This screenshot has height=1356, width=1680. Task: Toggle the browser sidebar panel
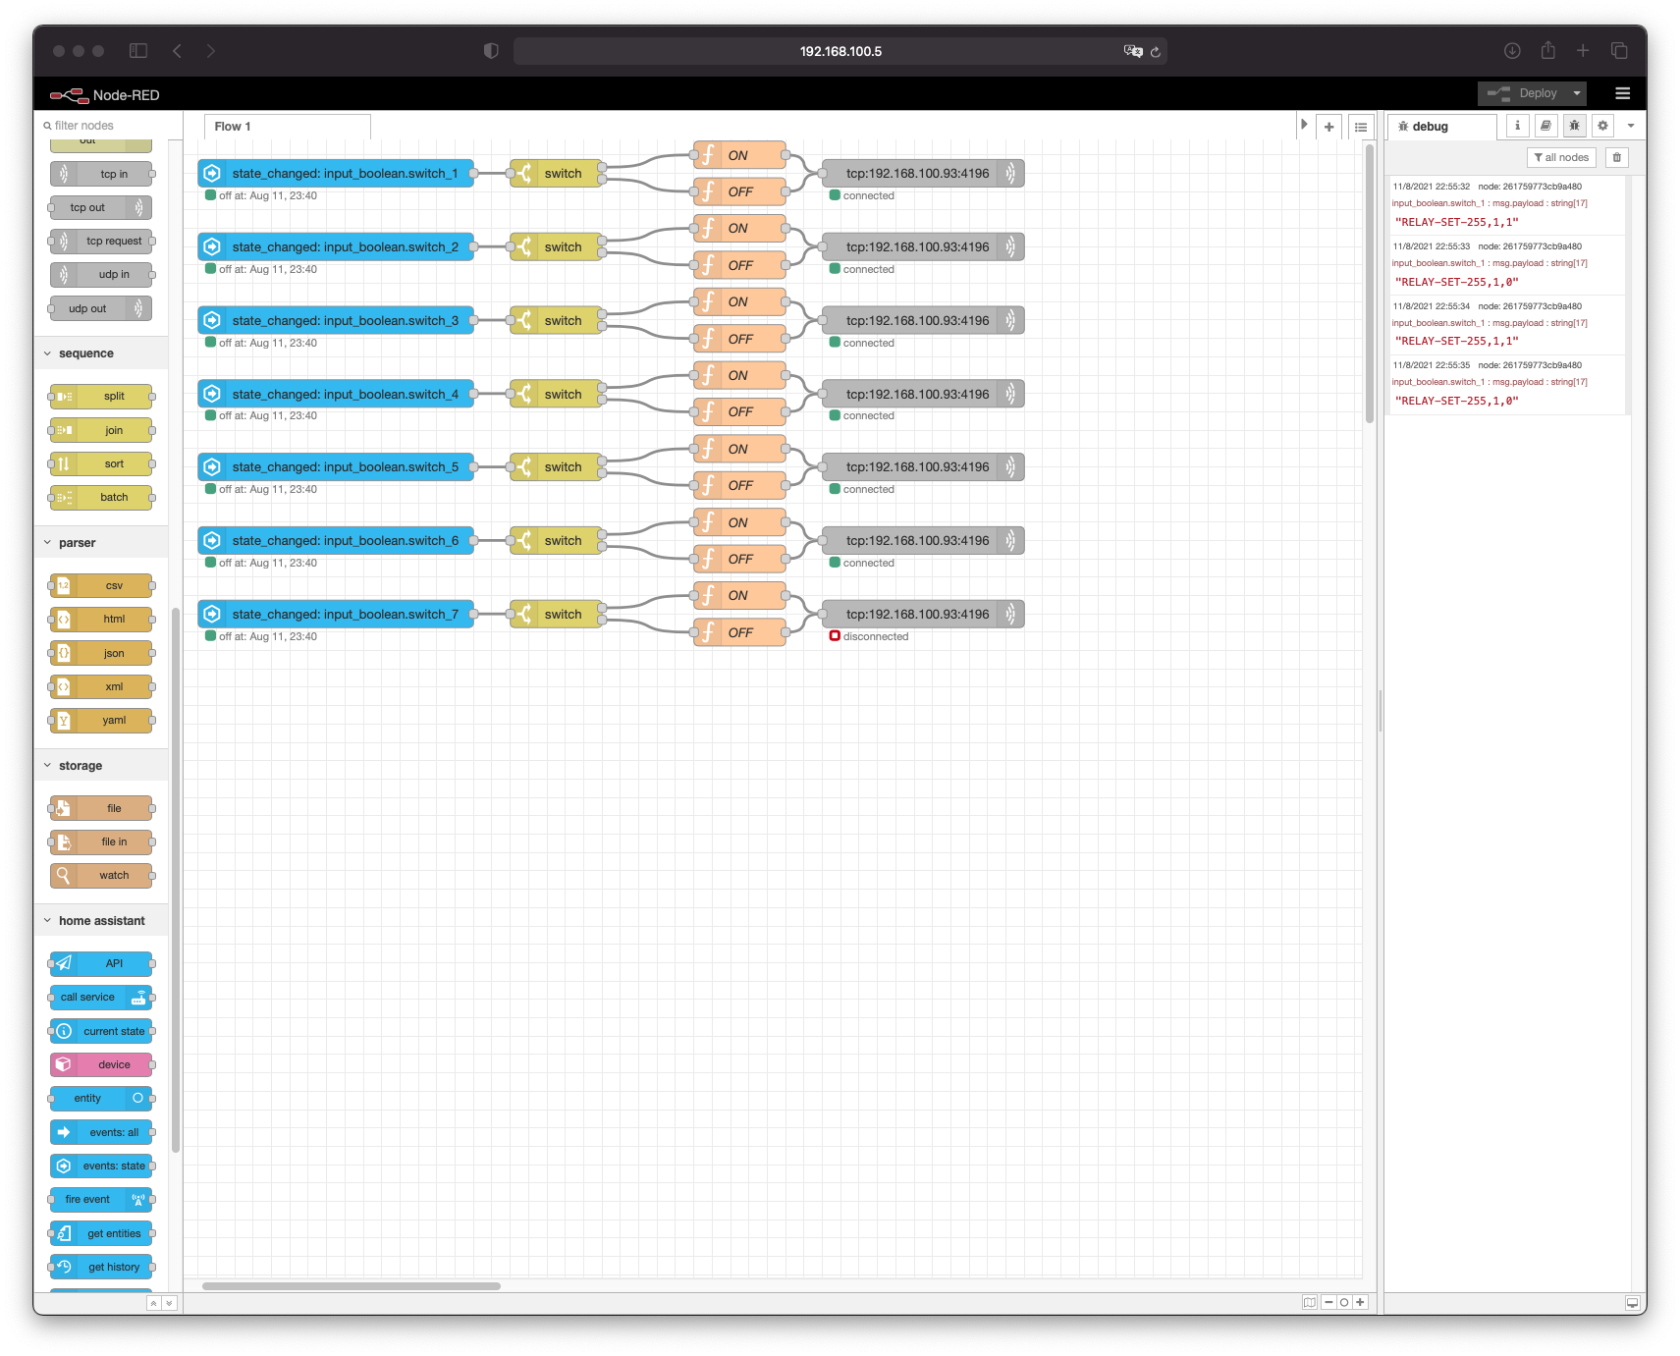[138, 51]
